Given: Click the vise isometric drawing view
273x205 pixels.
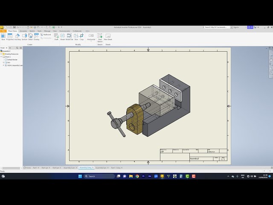Looking at the screenshot, I should [149, 105].
